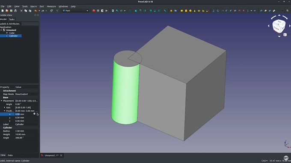Screen dimensions: 291x163
Task: Open the Part menu
Action: click(x=42, y=6)
